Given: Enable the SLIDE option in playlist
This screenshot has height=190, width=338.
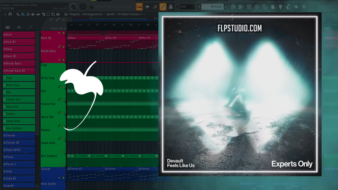Looking at the screenshot, I should pos(64,28).
